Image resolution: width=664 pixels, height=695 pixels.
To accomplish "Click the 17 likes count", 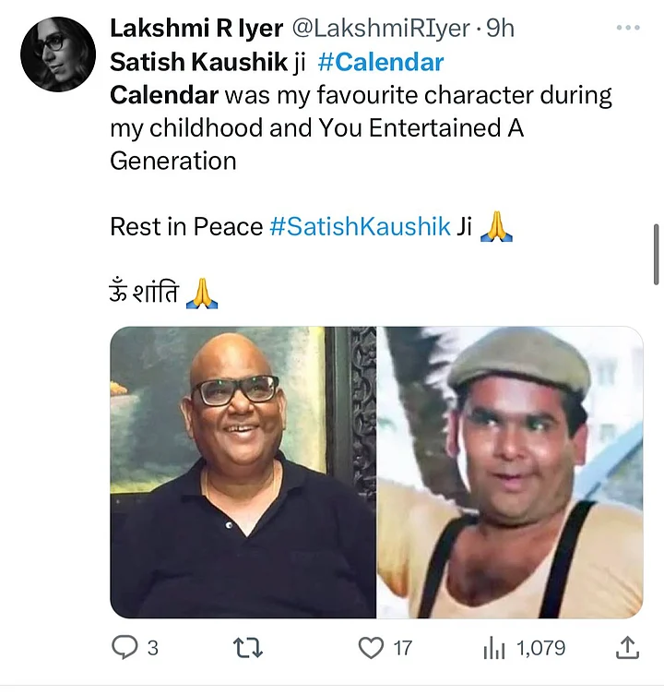I will tap(402, 648).
